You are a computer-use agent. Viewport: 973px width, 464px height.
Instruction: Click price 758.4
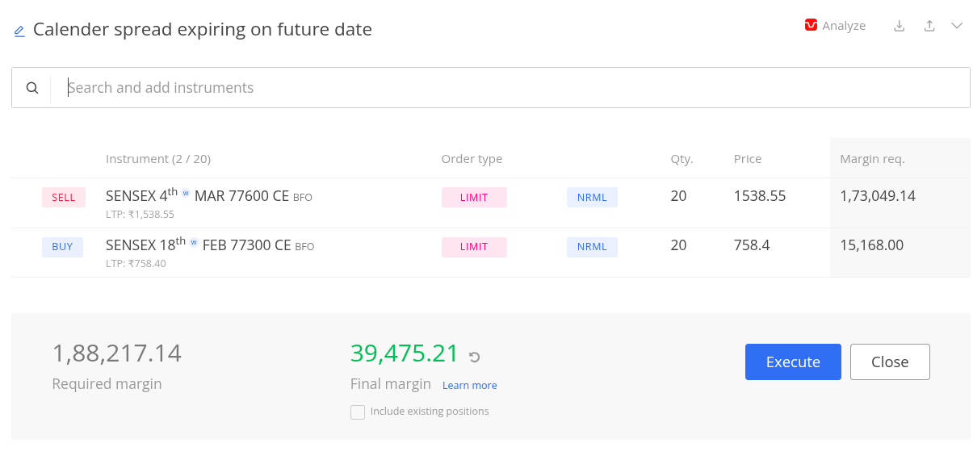[752, 245]
